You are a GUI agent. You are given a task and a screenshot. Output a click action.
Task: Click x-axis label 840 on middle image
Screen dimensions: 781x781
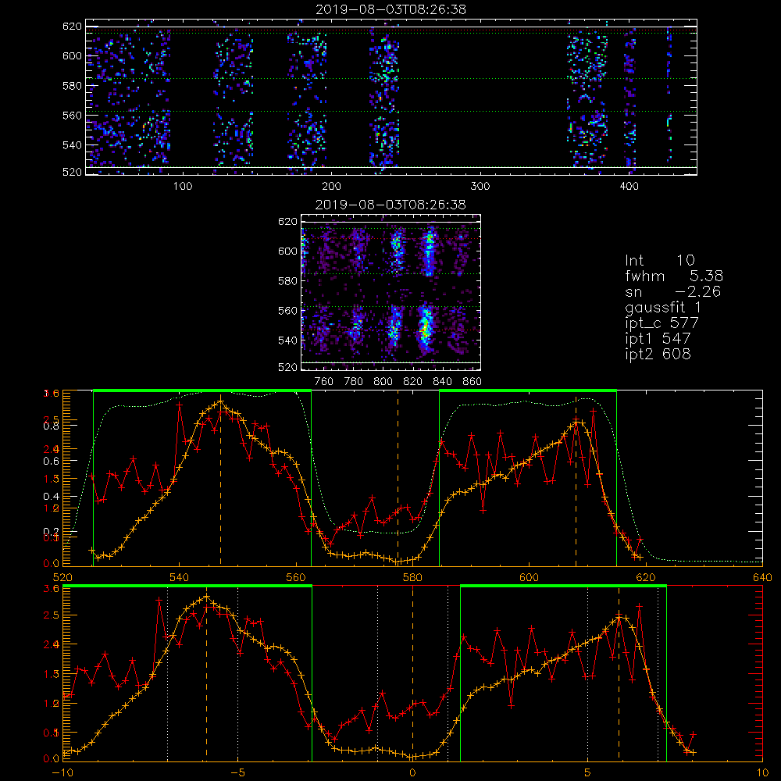coord(442,382)
